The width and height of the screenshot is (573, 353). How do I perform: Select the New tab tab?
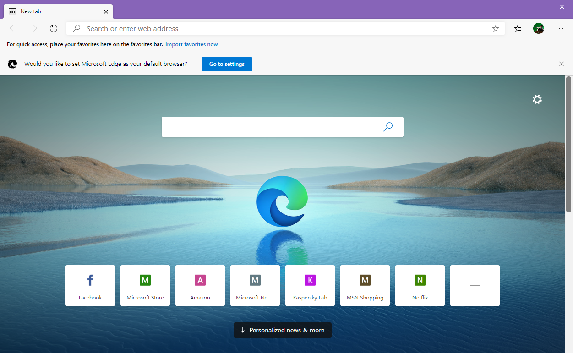point(59,11)
